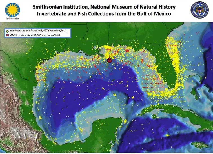Click 'MMS invertebrates (57,500 specimens/lots)' legend text
Viewport: 213px width, 154px height.
pyautogui.click(x=35, y=35)
